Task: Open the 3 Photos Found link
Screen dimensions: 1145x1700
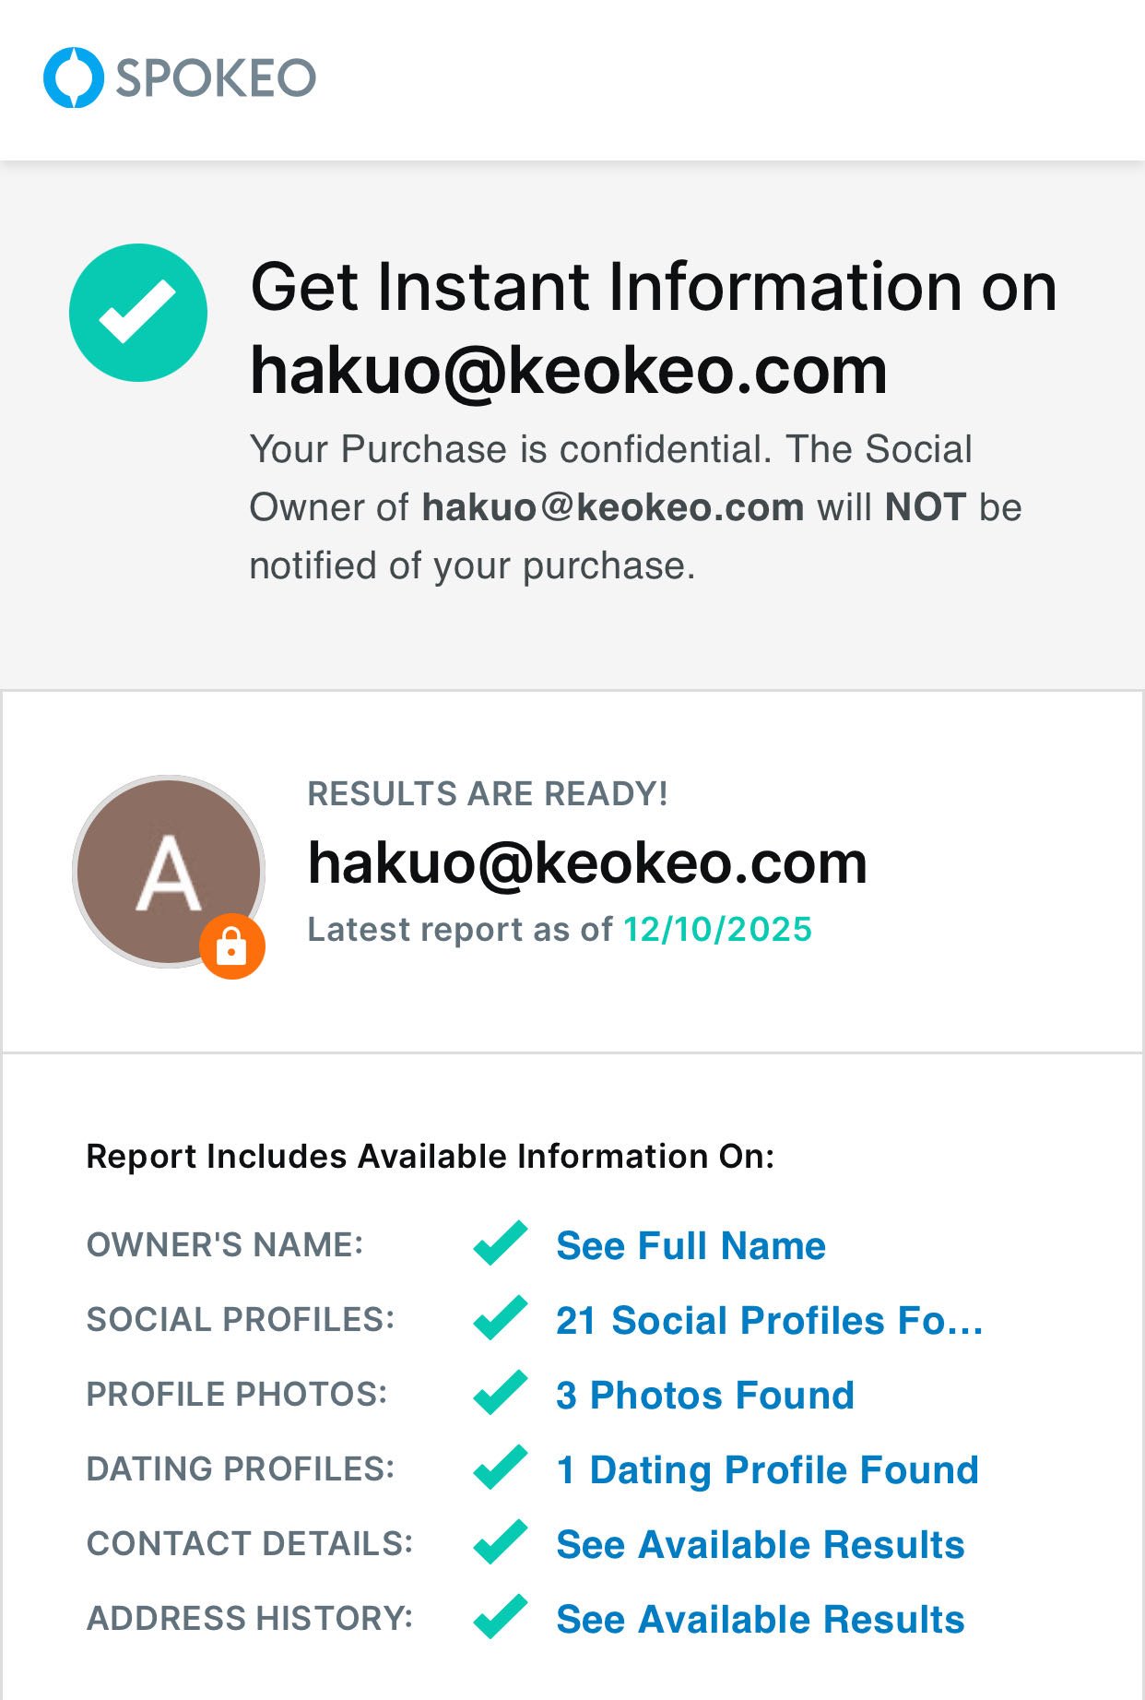Action: coord(704,1395)
